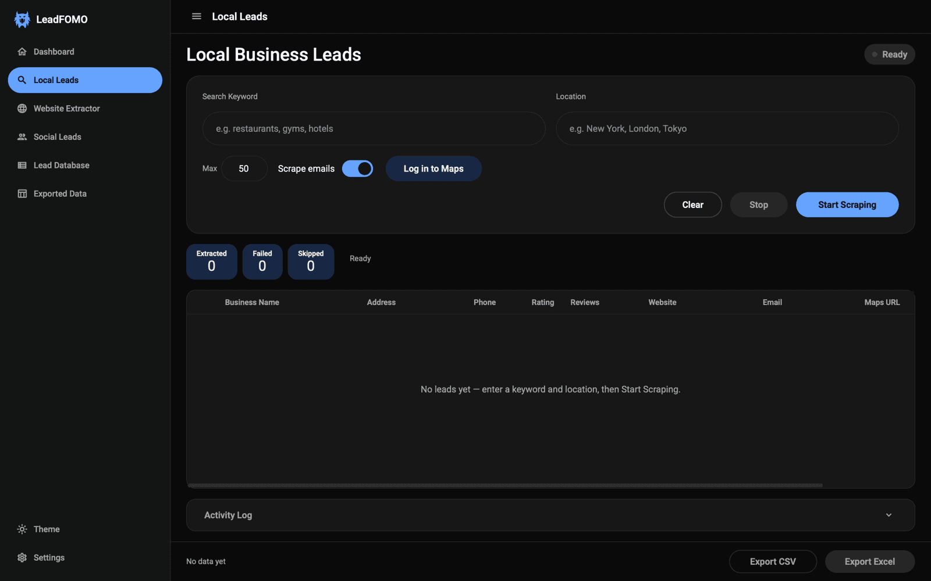This screenshot has width=931, height=581.
Task: Toggle the hamburger sidebar menu icon
Action: pyautogui.click(x=197, y=16)
